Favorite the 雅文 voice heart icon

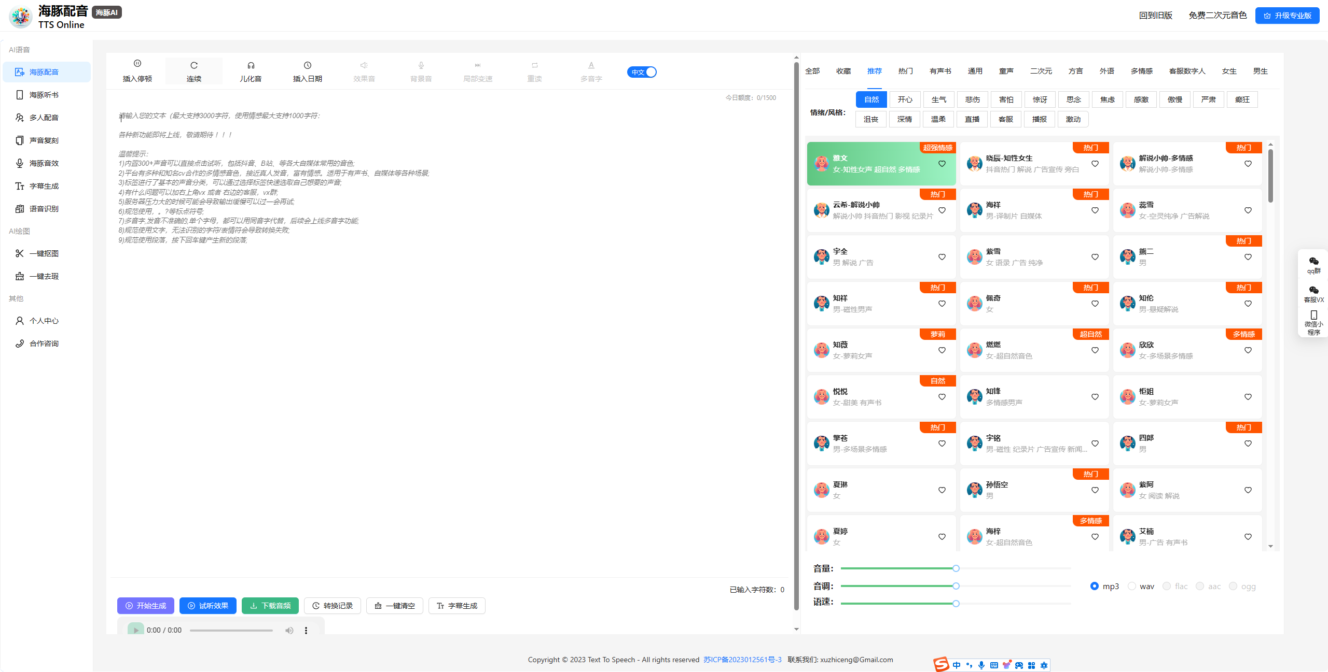click(x=942, y=164)
